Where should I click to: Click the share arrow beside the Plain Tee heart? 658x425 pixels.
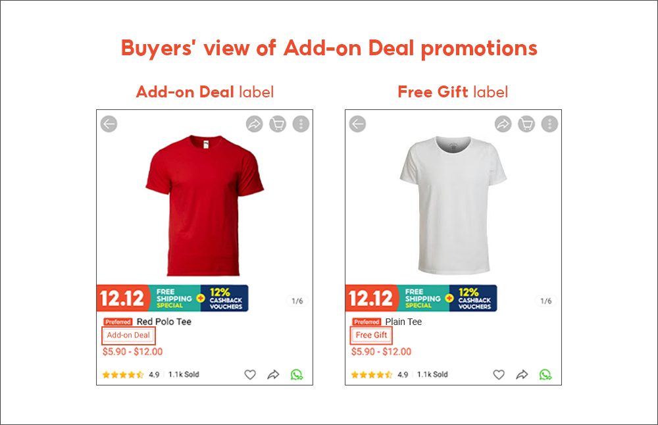click(x=522, y=374)
